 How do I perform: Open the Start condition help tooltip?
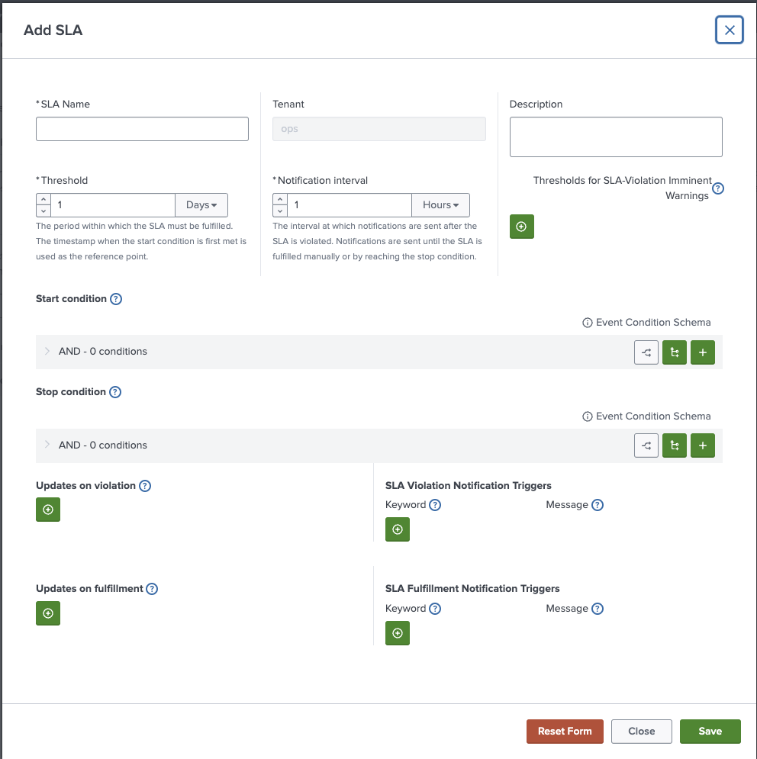[x=115, y=298]
